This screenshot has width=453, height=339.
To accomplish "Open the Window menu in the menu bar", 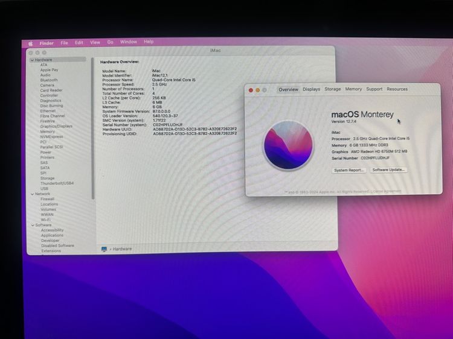I will coord(128,42).
